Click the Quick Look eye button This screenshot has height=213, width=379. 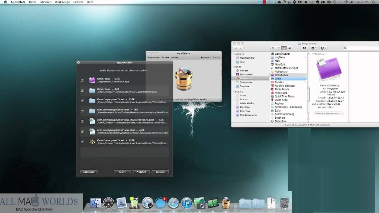304,48
